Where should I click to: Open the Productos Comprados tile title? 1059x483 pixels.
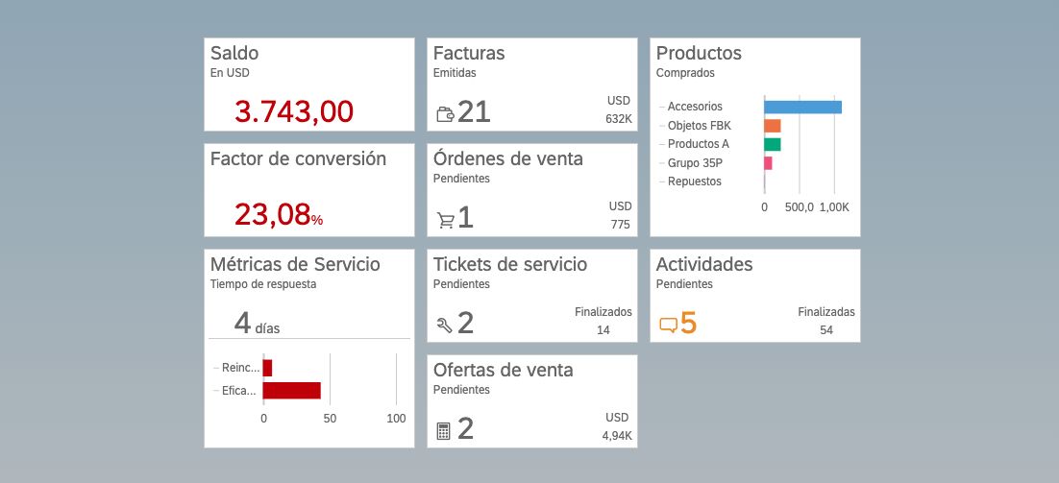pyautogui.click(x=699, y=54)
